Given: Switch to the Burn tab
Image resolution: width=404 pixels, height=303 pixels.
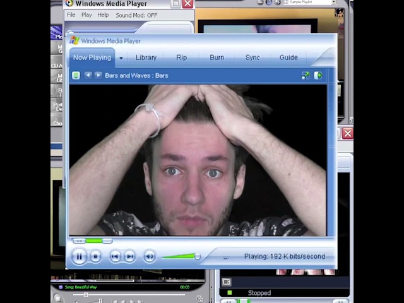Looking at the screenshot, I should coord(217,57).
